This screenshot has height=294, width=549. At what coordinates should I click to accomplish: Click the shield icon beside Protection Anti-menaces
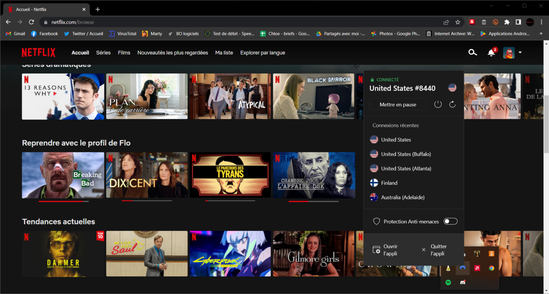377,221
